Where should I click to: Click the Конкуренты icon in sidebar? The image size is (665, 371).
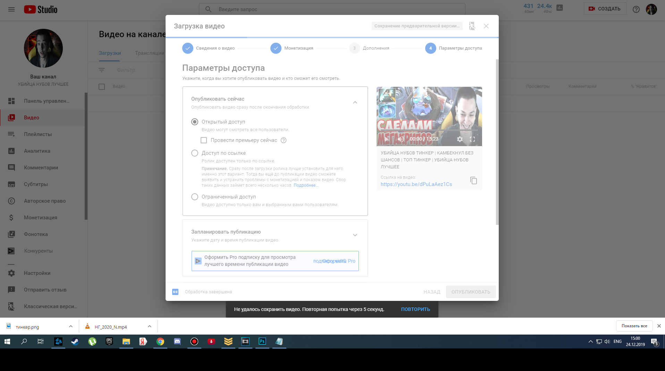click(11, 251)
